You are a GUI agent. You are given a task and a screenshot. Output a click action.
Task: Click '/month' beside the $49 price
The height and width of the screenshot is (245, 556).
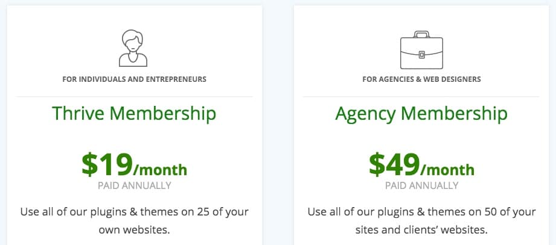point(447,170)
